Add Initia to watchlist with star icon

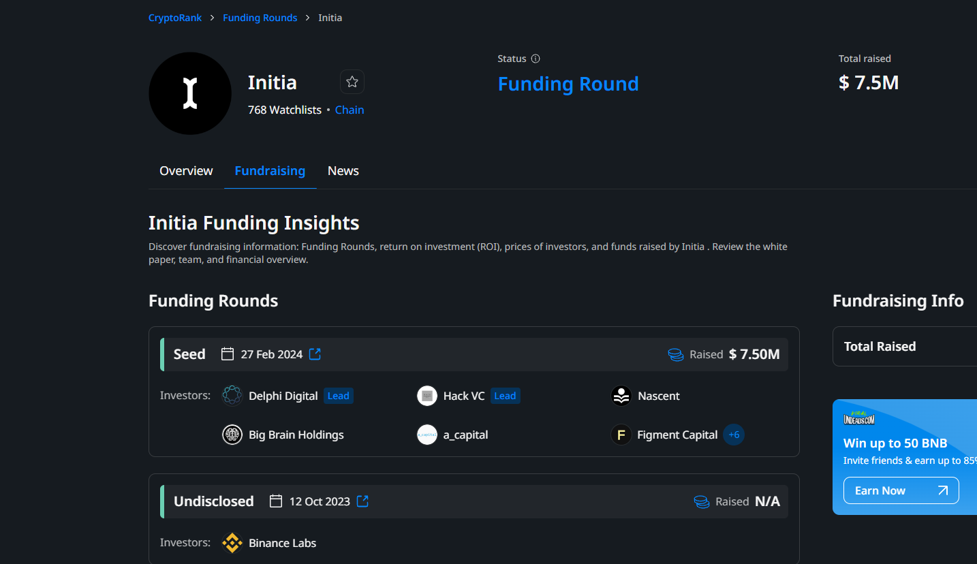352,82
